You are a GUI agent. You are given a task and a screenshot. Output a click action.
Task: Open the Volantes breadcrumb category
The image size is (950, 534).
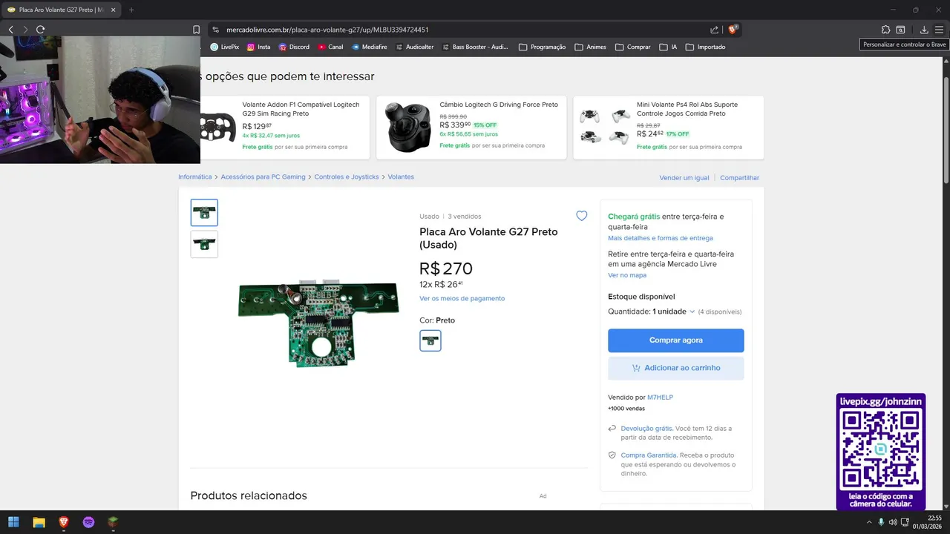pos(401,177)
